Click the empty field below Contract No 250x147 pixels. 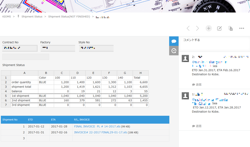point(26,57)
